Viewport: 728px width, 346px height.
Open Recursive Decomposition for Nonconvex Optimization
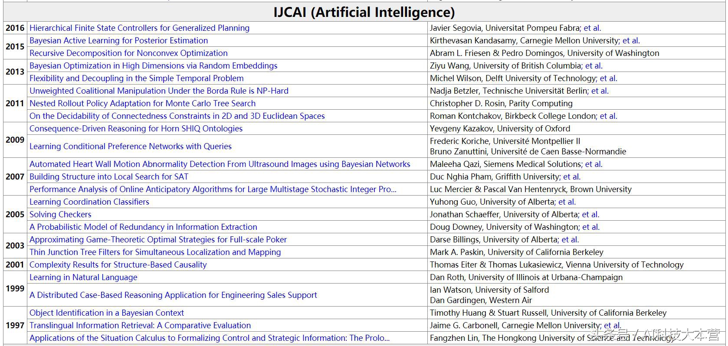128,53
